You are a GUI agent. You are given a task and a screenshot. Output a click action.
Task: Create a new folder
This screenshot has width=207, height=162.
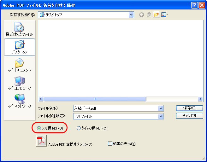coord(156,15)
